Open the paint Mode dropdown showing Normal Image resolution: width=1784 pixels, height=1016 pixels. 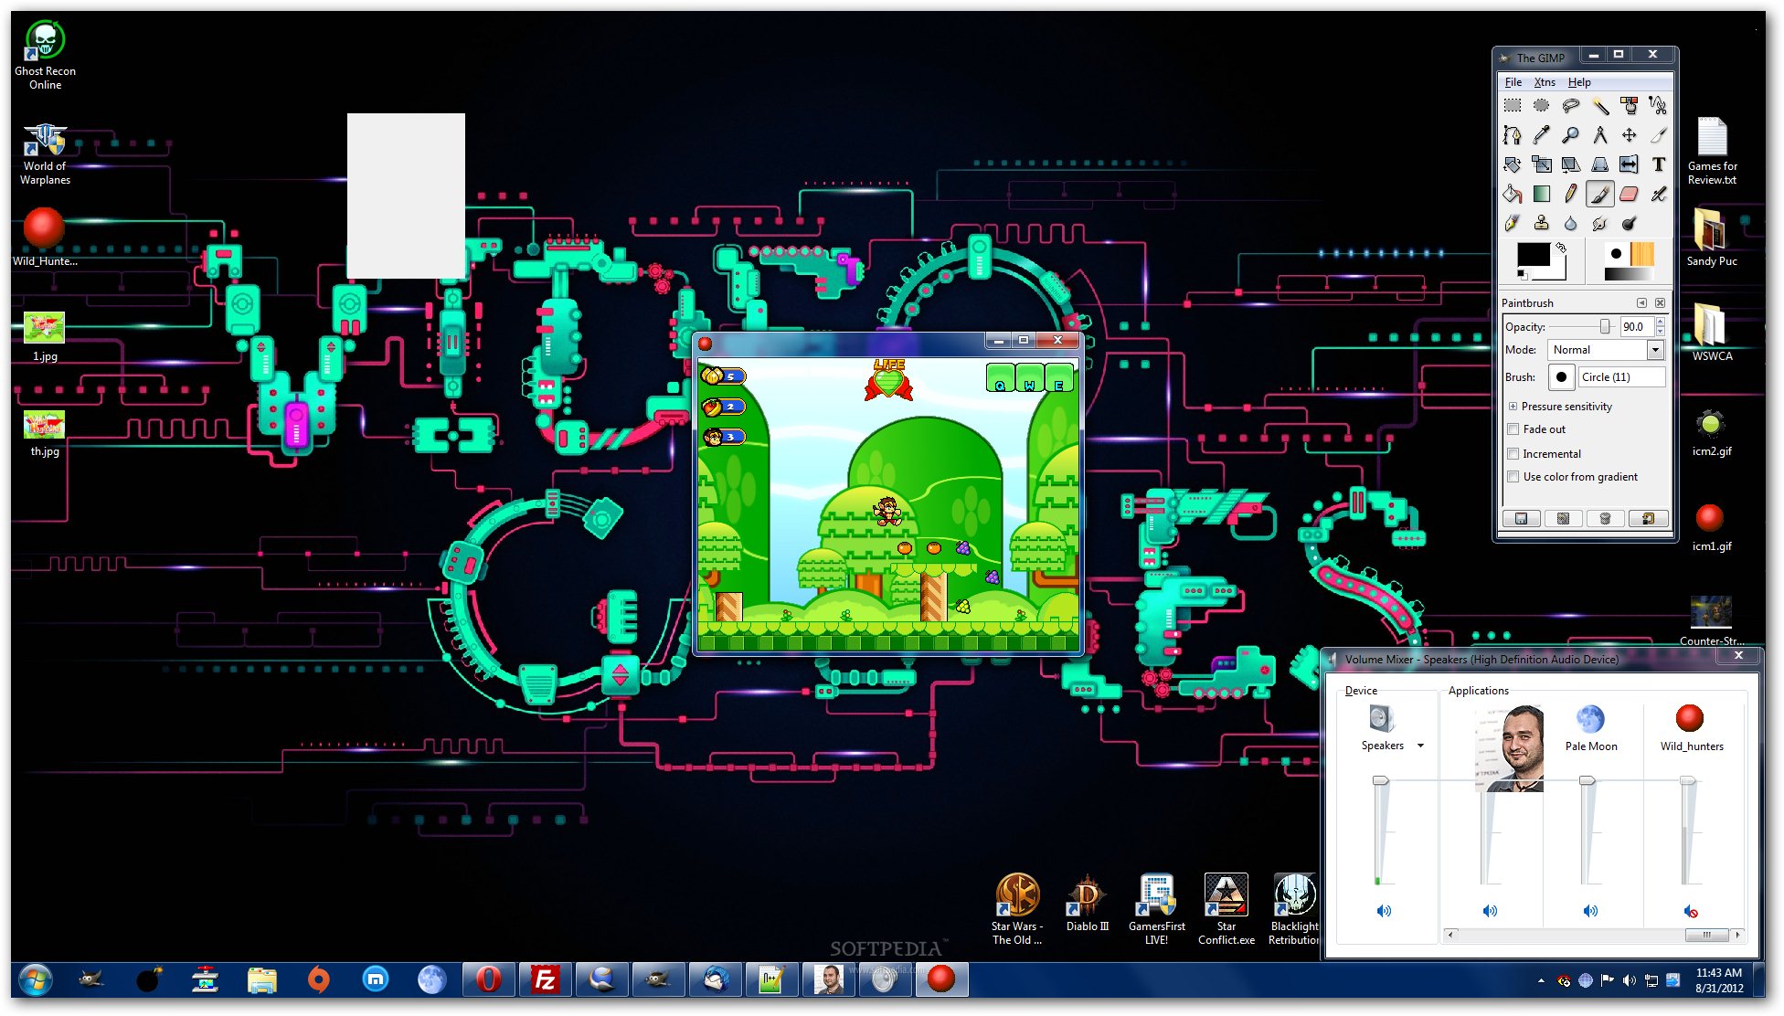(1606, 350)
